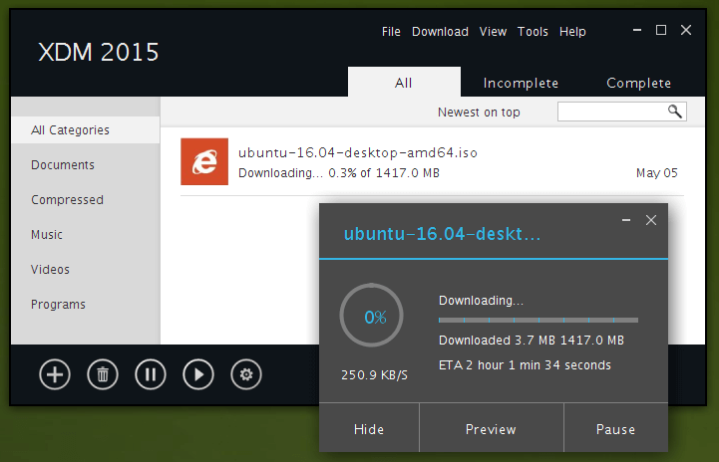719x462 pixels.
Task: Switch to the Incomplete tab
Action: pos(521,83)
